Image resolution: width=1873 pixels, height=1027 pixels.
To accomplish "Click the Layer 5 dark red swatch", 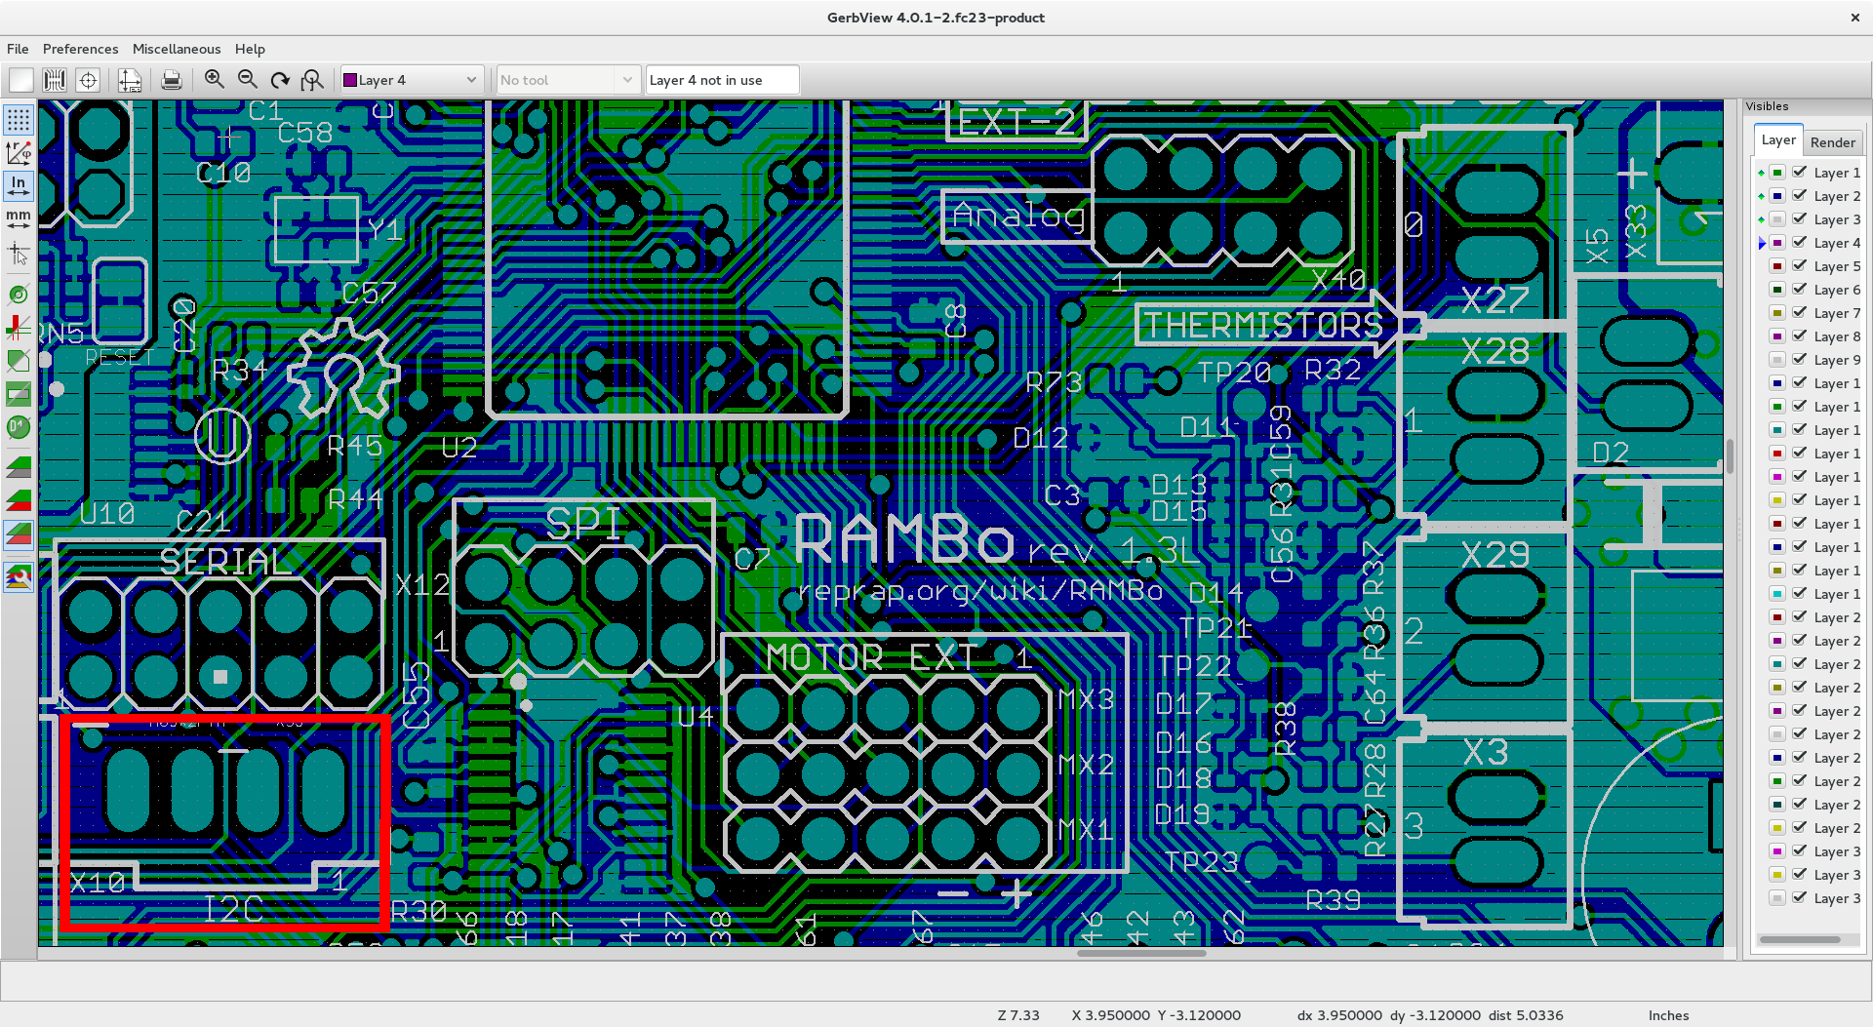I will coord(1777,266).
